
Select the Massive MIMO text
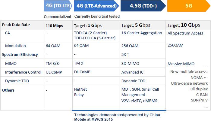181,64
